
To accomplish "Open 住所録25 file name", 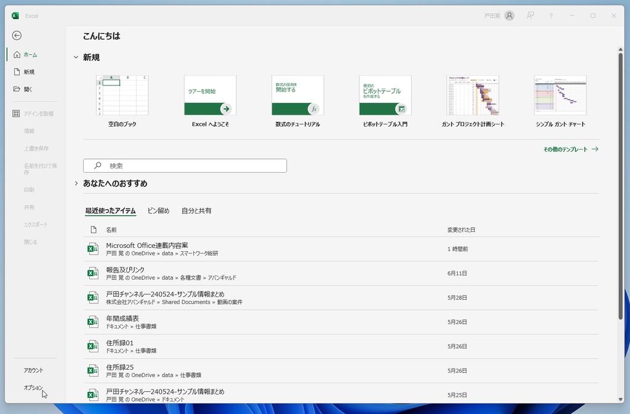I will [120, 367].
